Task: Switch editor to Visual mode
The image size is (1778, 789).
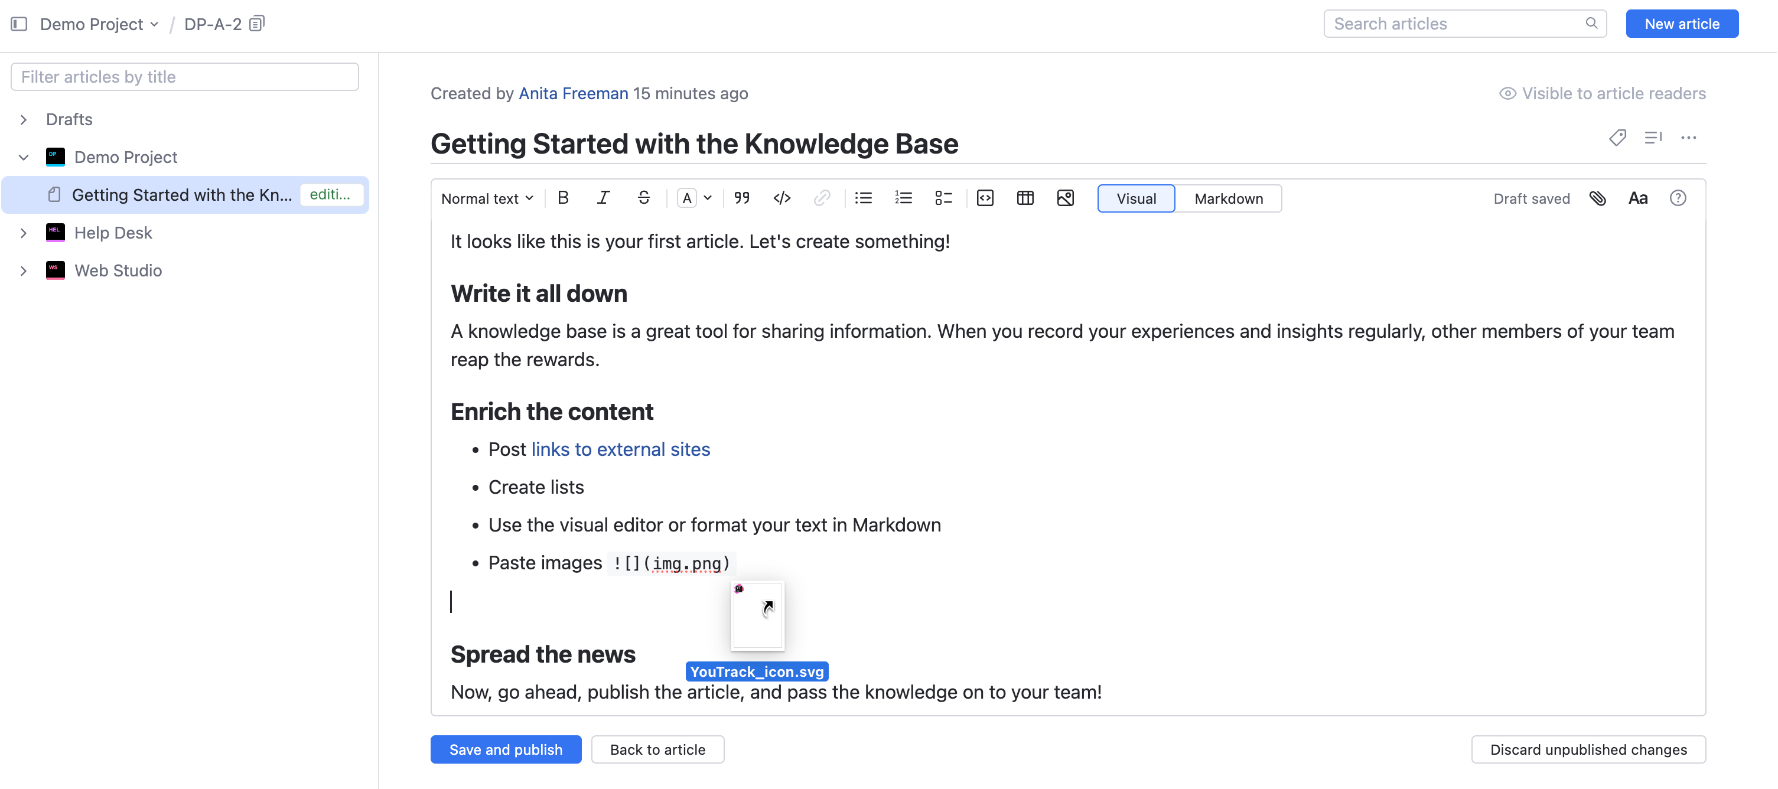Action: [x=1135, y=198]
